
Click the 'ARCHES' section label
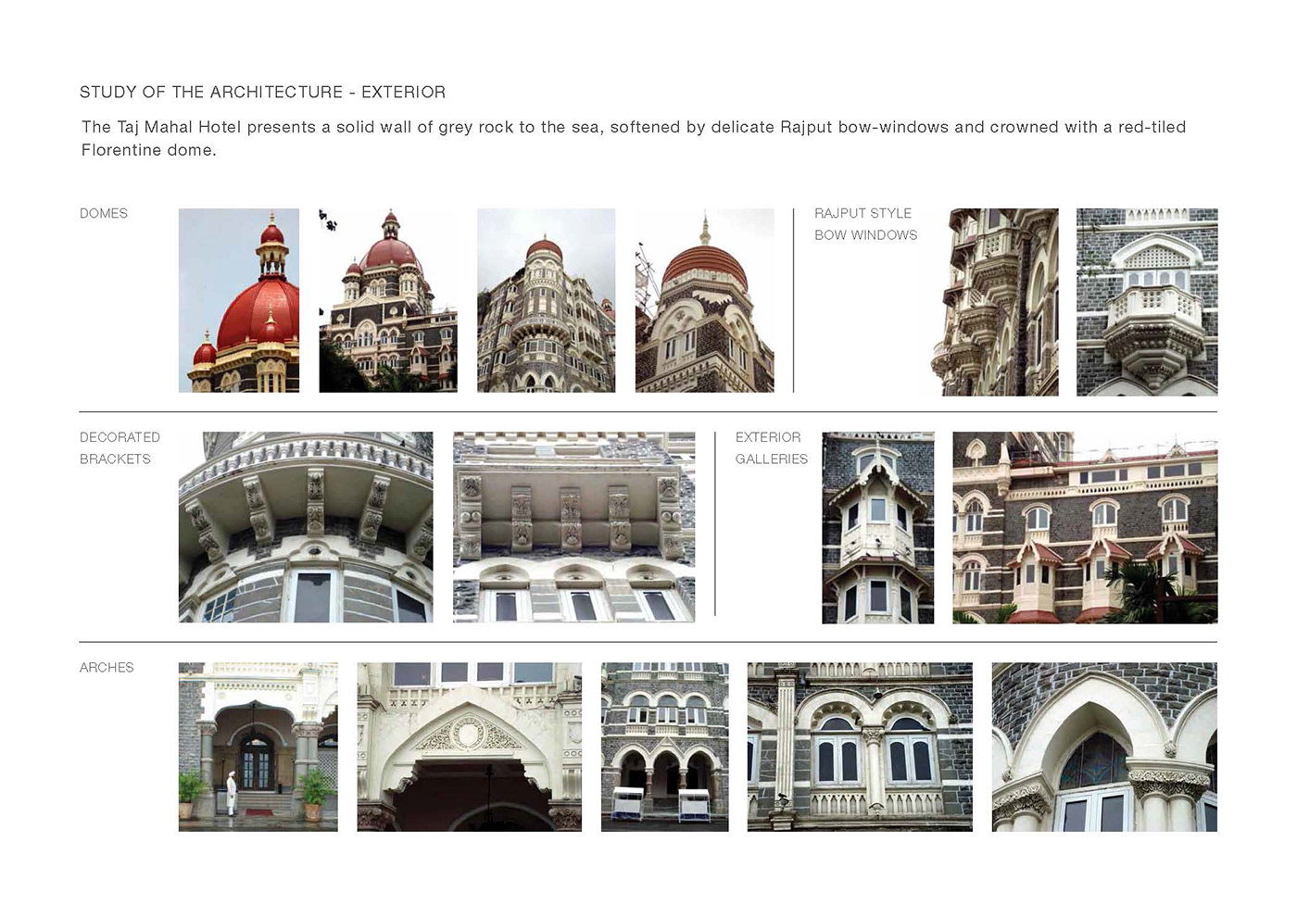click(x=107, y=667)
